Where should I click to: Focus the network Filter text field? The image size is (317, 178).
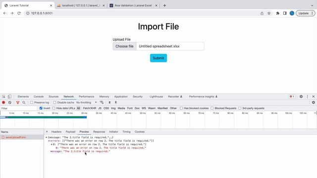[x=19, y=108]
